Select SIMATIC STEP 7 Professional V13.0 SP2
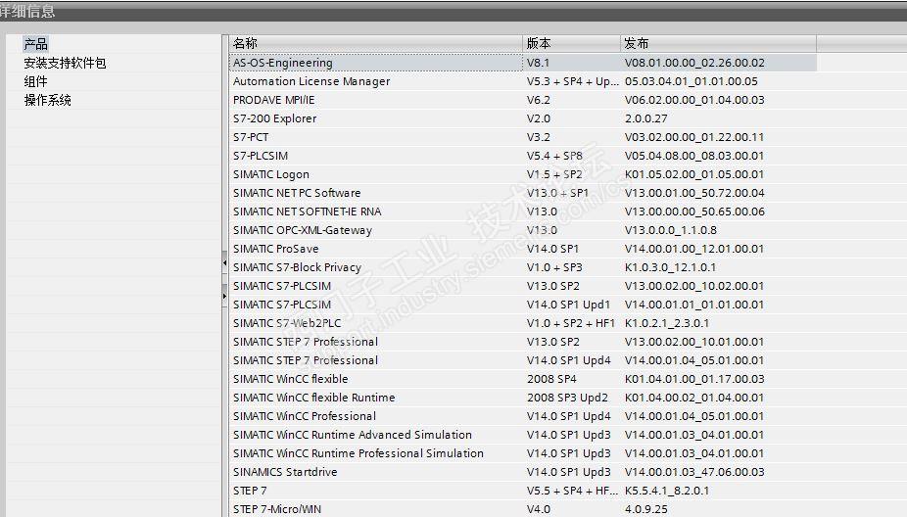This screenshot has width=907, height=517. 523,342
